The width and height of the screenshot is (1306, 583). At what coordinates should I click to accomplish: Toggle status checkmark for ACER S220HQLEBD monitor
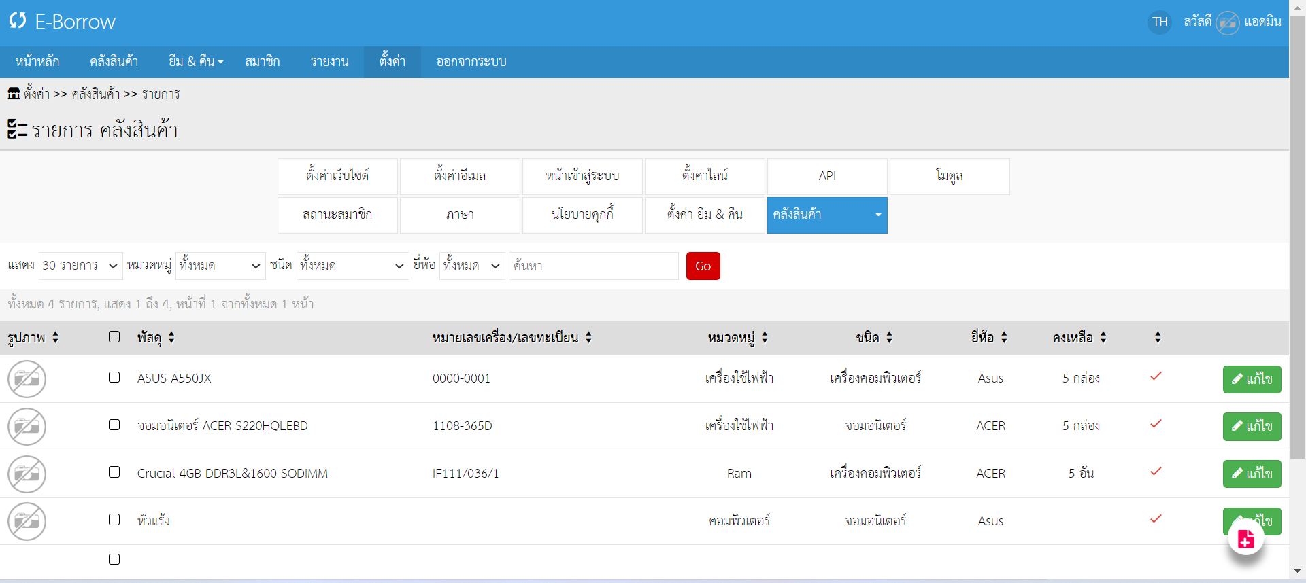[x=1156, y=424]
